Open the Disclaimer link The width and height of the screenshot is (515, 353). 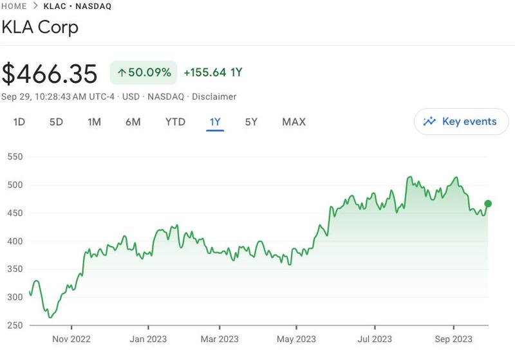click(214, 97)
